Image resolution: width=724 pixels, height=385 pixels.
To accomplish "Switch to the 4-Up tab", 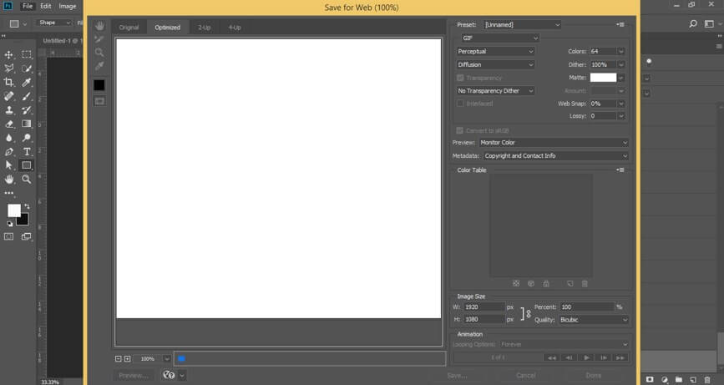I will coord(235,28).
